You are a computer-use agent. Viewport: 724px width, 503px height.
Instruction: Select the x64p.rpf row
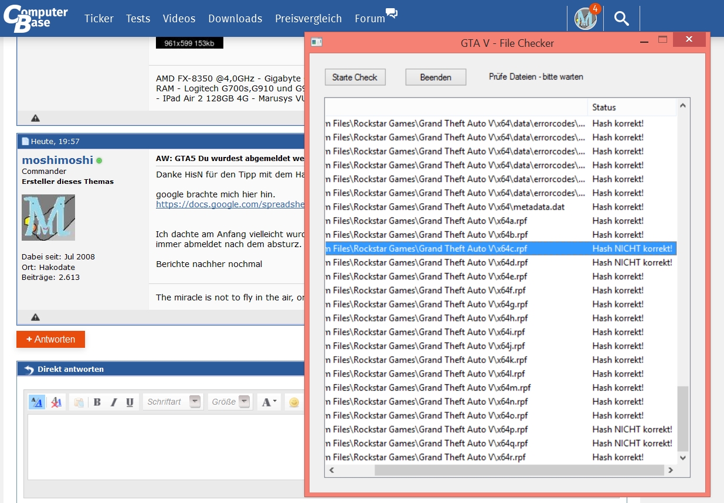[x=501, y=429]
